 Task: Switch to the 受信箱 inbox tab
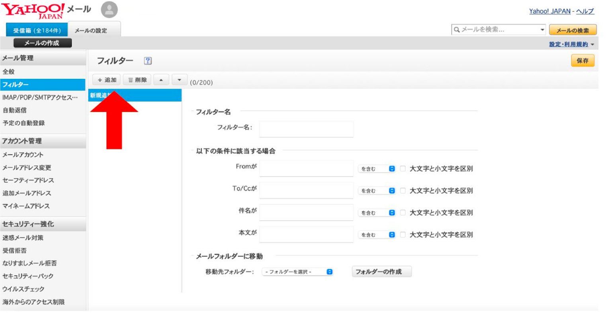37,30
